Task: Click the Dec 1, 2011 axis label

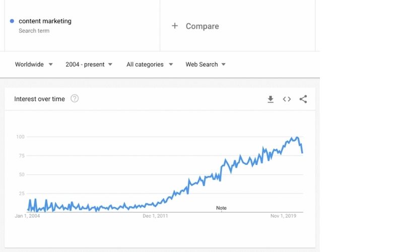Action: click(155, 216)
